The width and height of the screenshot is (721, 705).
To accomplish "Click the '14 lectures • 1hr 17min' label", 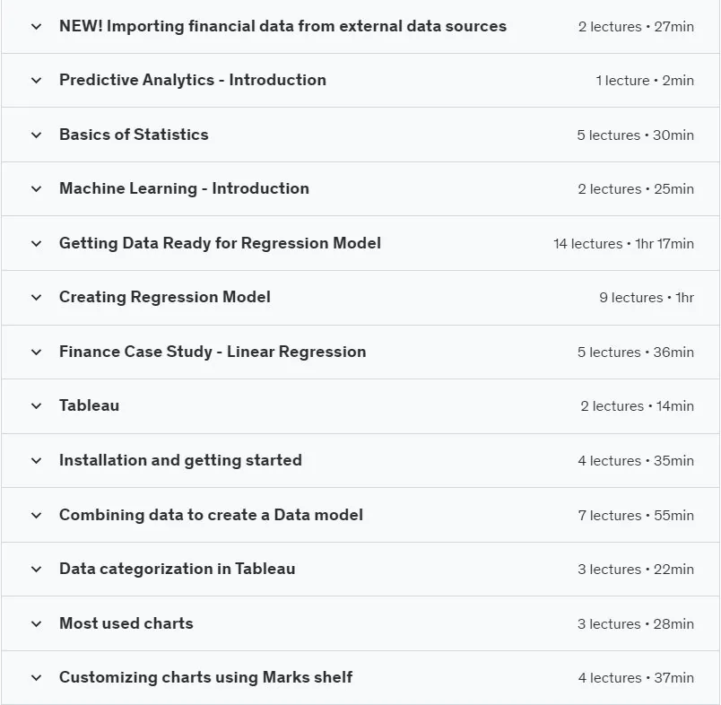I will pos(623,244).
